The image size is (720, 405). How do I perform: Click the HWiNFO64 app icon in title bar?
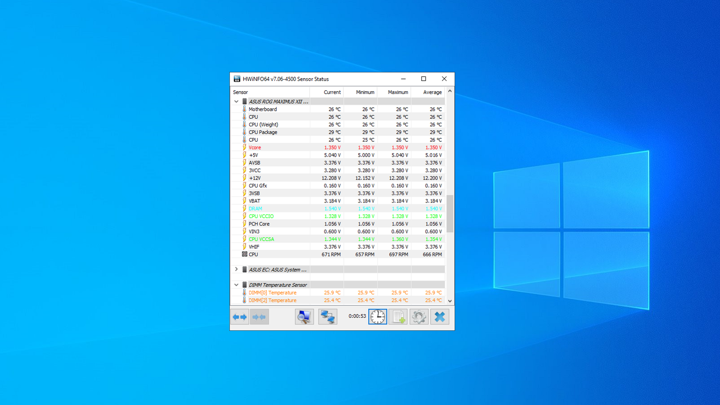(237, 79)
